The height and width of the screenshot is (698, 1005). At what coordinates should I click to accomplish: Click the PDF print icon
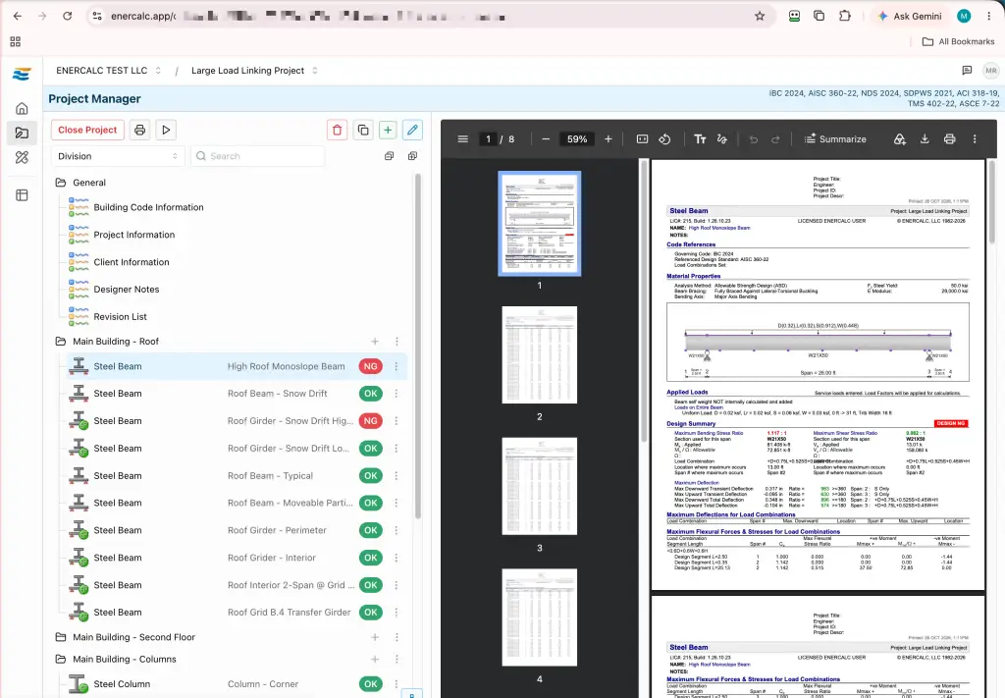tap(949, 139)
